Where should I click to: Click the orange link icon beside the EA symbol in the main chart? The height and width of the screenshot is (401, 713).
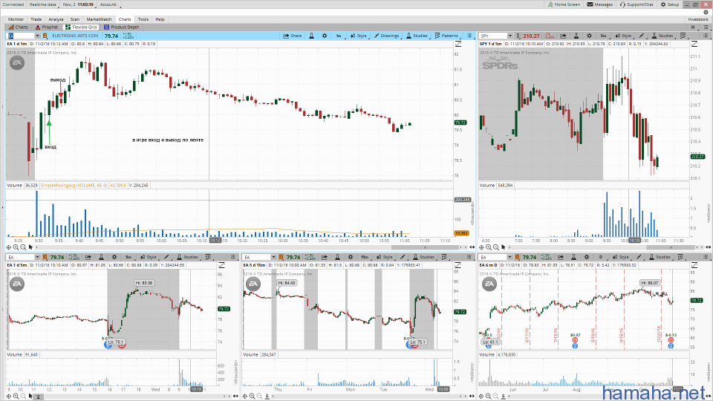pyautogui.click(x=45, y=36)
